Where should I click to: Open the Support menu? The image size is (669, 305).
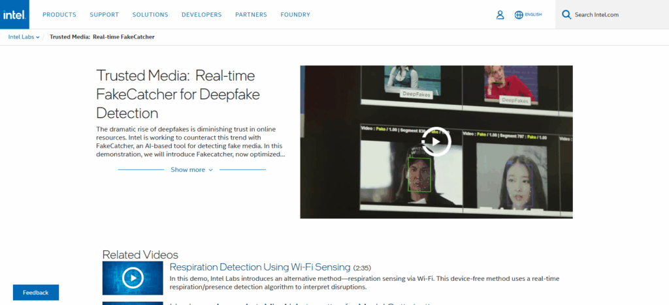click(x=104, y=14)
